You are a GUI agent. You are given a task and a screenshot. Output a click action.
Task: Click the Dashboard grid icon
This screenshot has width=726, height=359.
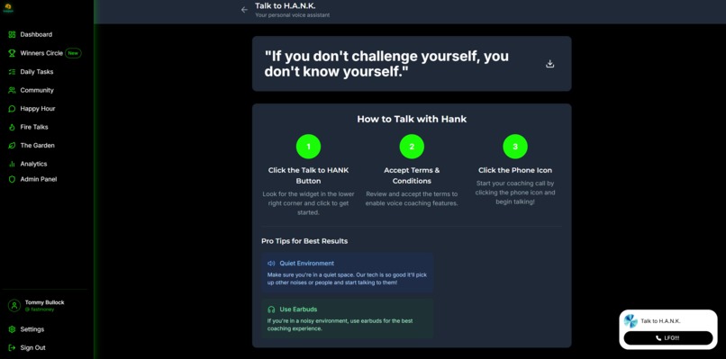point(12,35)
